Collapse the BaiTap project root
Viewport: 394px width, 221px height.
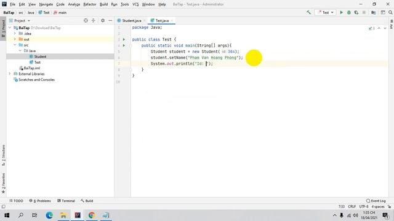click(10, 28)
